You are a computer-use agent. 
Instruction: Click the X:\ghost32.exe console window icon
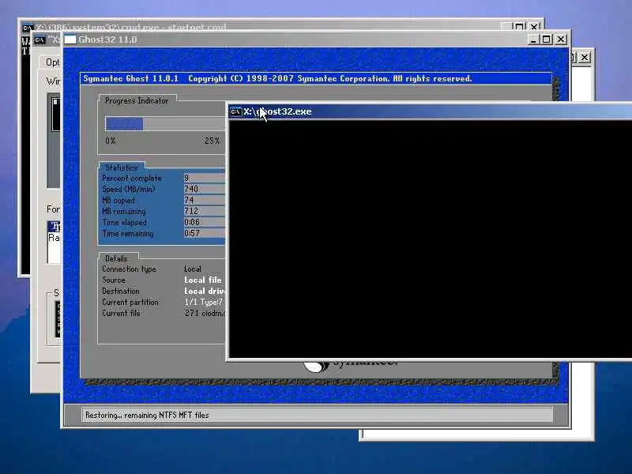point(235,111)
